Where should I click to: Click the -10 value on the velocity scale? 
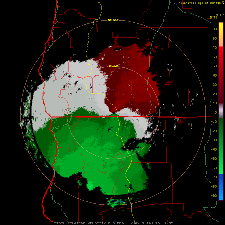click(214, 122)
